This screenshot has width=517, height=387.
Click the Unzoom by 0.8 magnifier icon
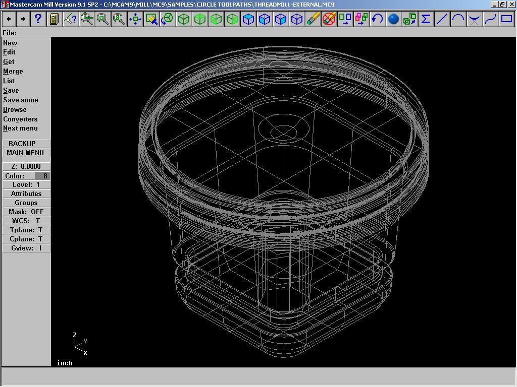pos(119,19)
